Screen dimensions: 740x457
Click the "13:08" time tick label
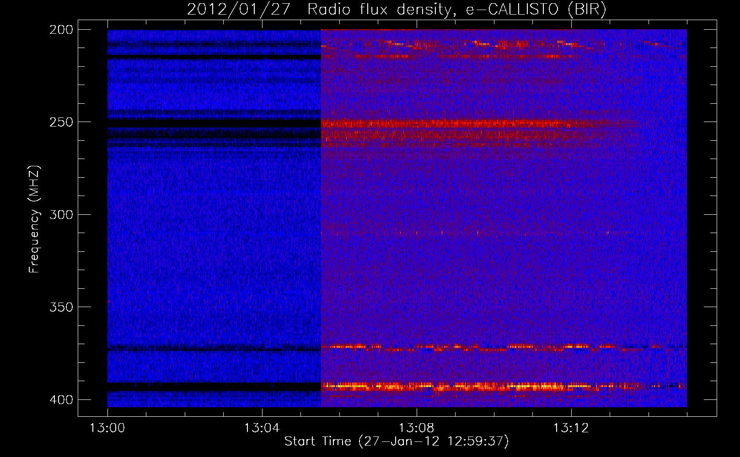pyautogui.click(x=417, y=428)
